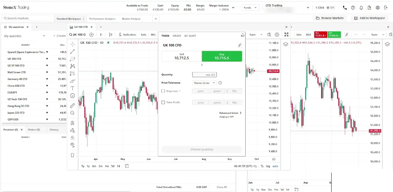Screen dimensions: 393x192
Task: Select the Text annotation tool
Action: click(x=72, y=88)
